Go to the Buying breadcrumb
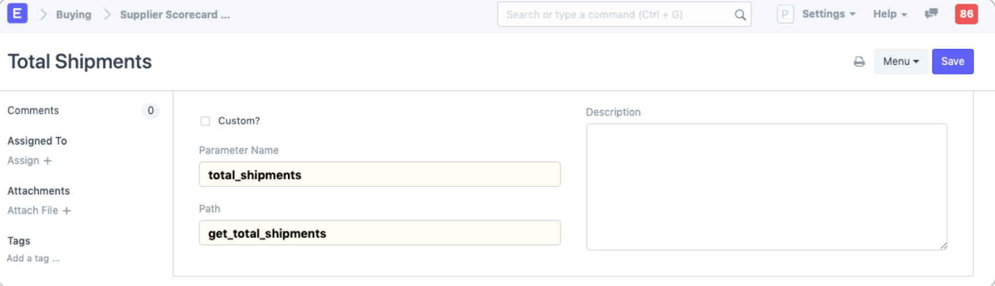Image resolution: width=995 pixels, height=286 pixels. [74, 15]
